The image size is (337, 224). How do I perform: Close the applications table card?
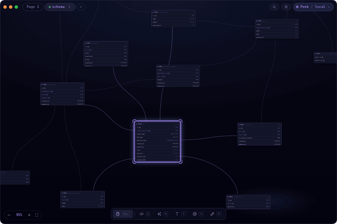click(82, 85)
